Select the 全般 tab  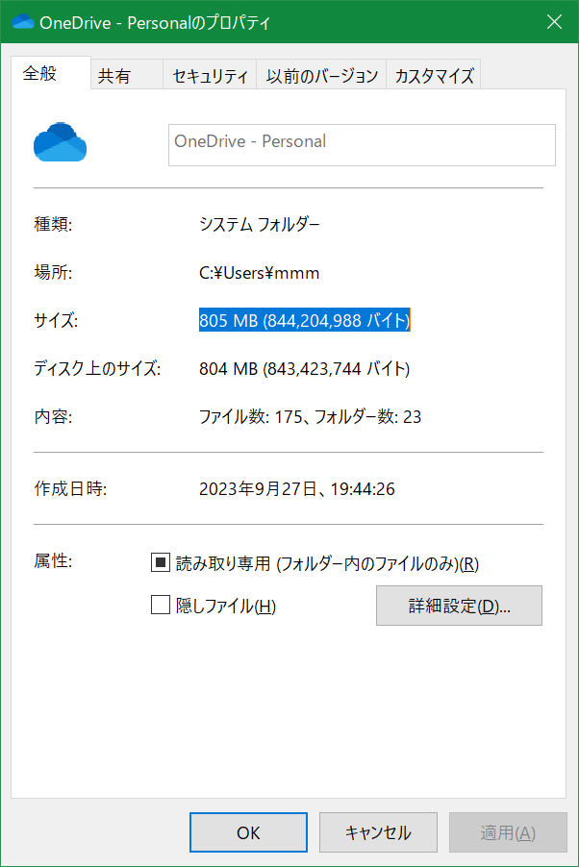(51, 73)
